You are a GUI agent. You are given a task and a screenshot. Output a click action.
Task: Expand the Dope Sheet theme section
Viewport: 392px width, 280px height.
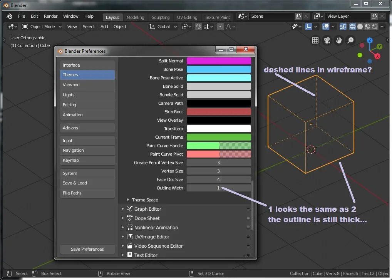(x=141, y=218)
